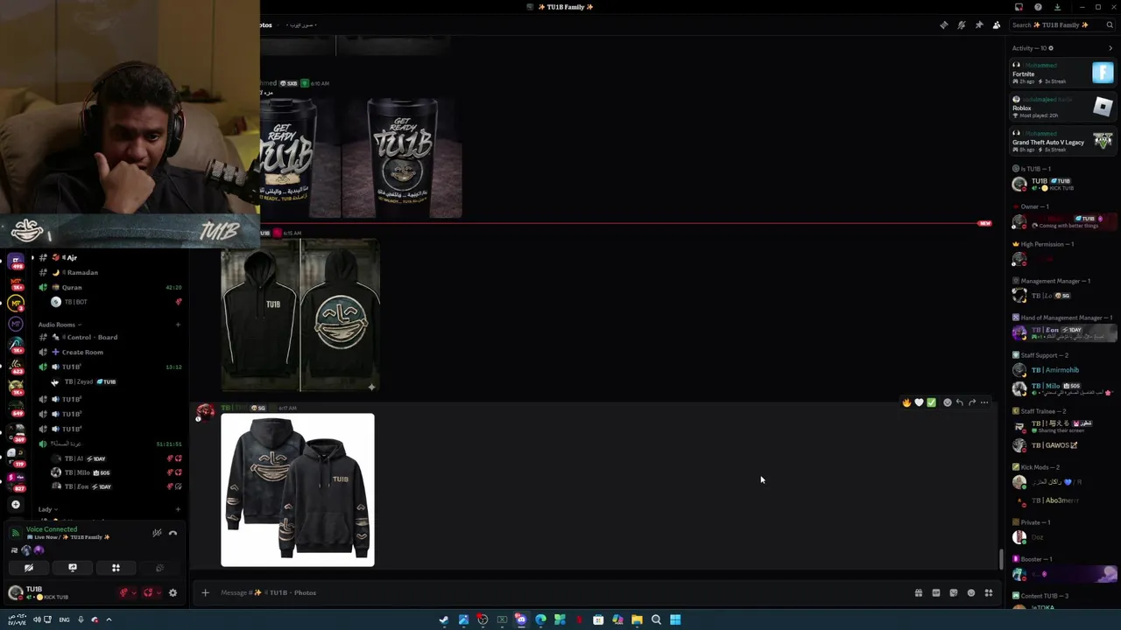Open the Roblox activity card
Viewport: 1121px width, 630px height.
(1062, 108)
